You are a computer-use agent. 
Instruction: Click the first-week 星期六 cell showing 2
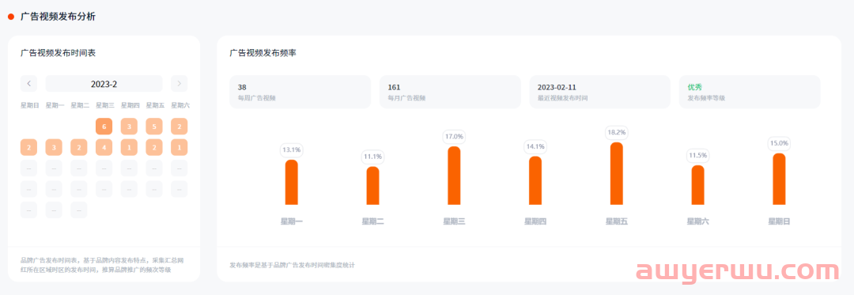pyautogui.click(x=179, y=127)
